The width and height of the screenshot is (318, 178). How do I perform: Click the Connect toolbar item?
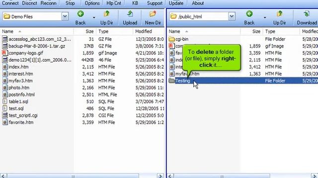click(10, 3)
